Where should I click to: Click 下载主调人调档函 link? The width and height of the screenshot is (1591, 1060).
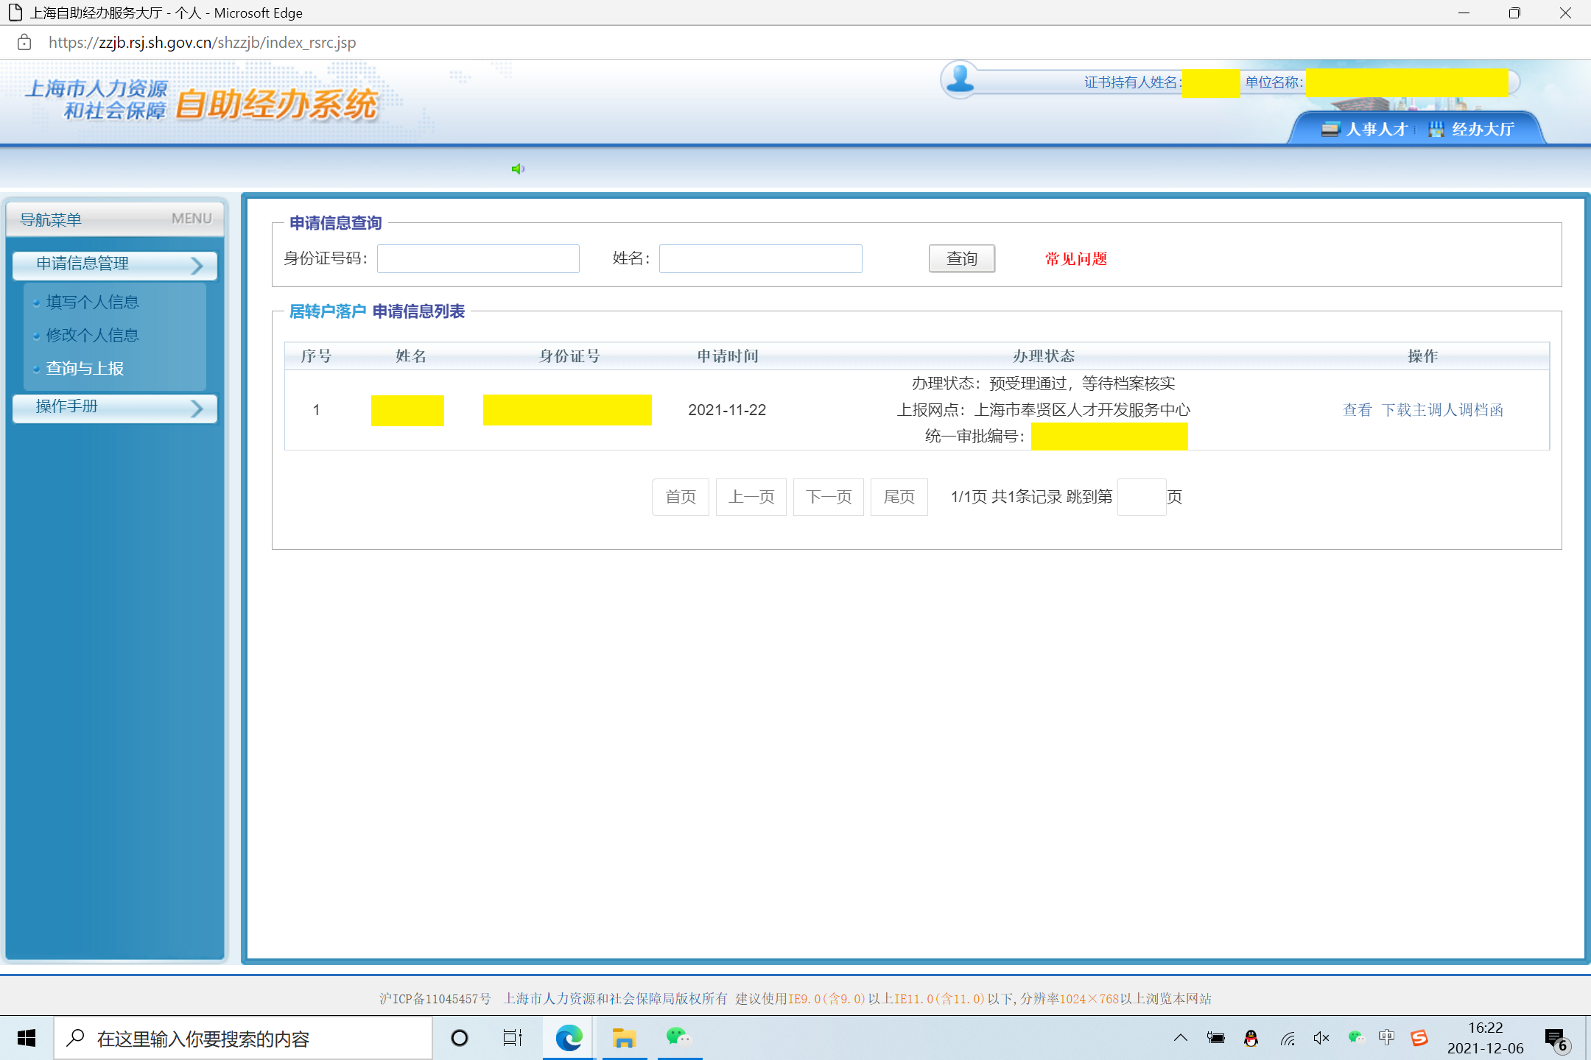click(1442, 410)
